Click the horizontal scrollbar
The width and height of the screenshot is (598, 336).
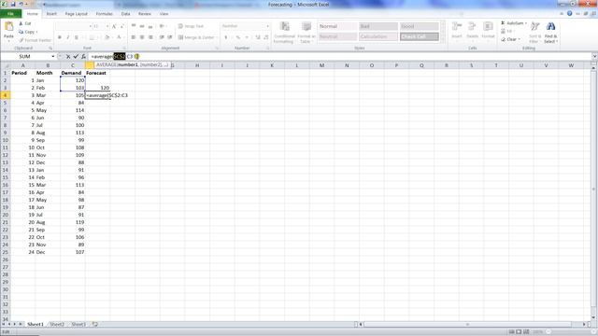point(473,324)
